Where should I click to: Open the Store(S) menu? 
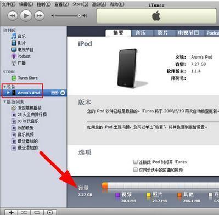point(80,4)
